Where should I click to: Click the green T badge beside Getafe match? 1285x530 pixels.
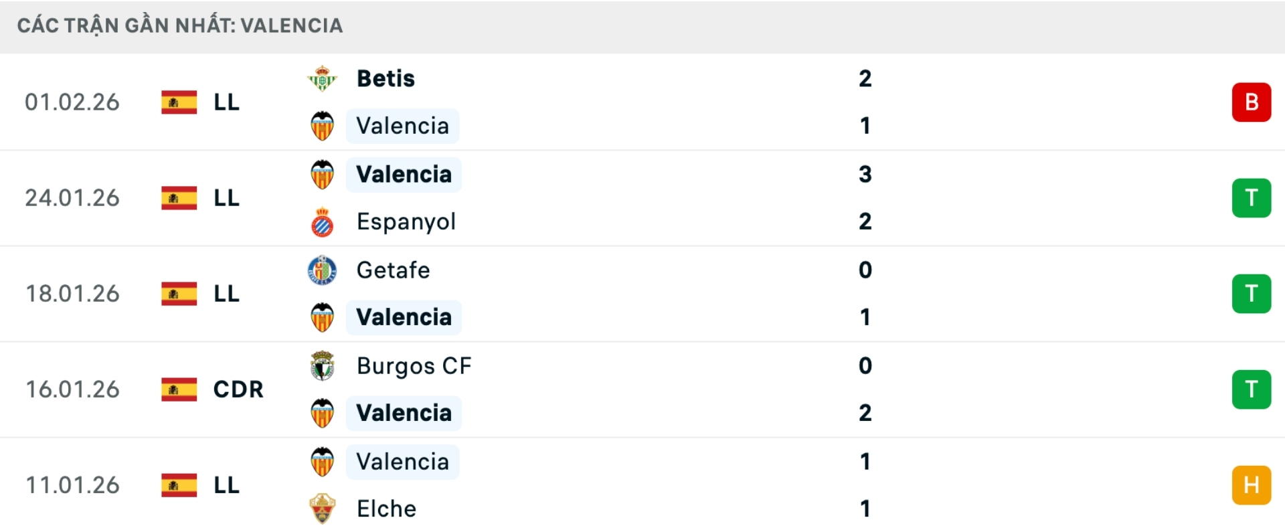point(1252,294)
